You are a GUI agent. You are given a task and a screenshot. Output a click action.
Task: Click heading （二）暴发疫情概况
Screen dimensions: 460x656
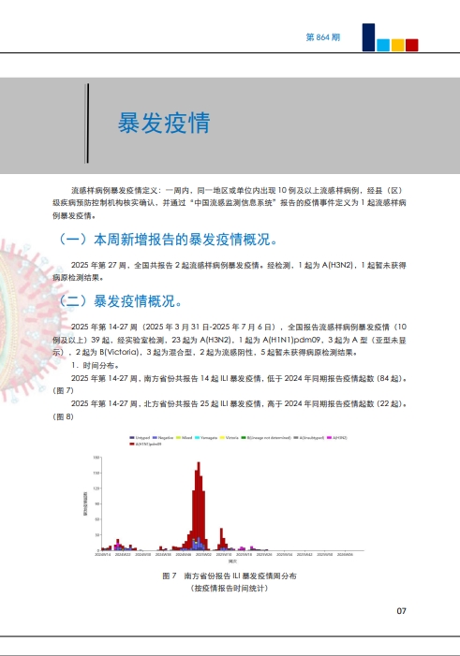pos(118,300)
